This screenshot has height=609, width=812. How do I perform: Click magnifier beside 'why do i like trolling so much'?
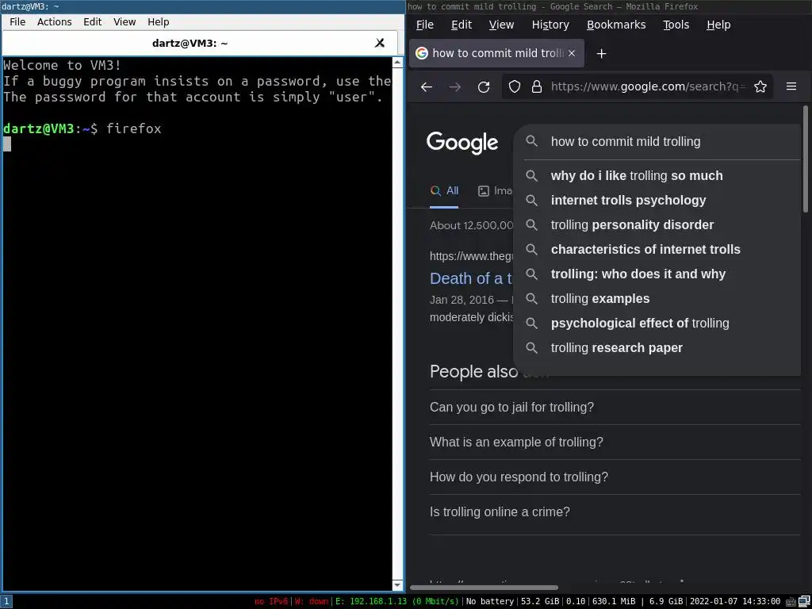[x=532, y=175]
